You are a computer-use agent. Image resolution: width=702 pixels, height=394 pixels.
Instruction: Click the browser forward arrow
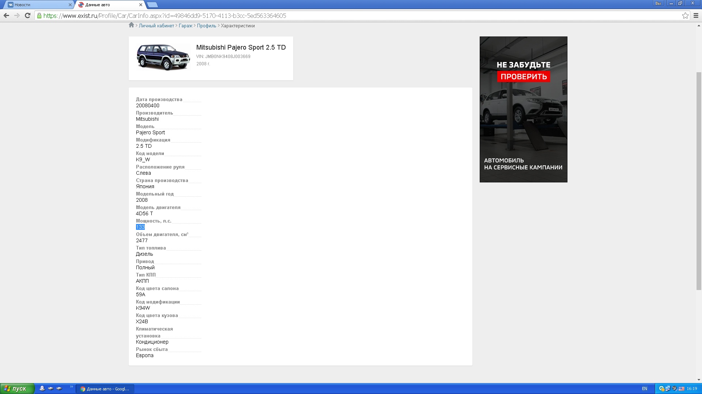pyautogui.click(x=17, y=15)
